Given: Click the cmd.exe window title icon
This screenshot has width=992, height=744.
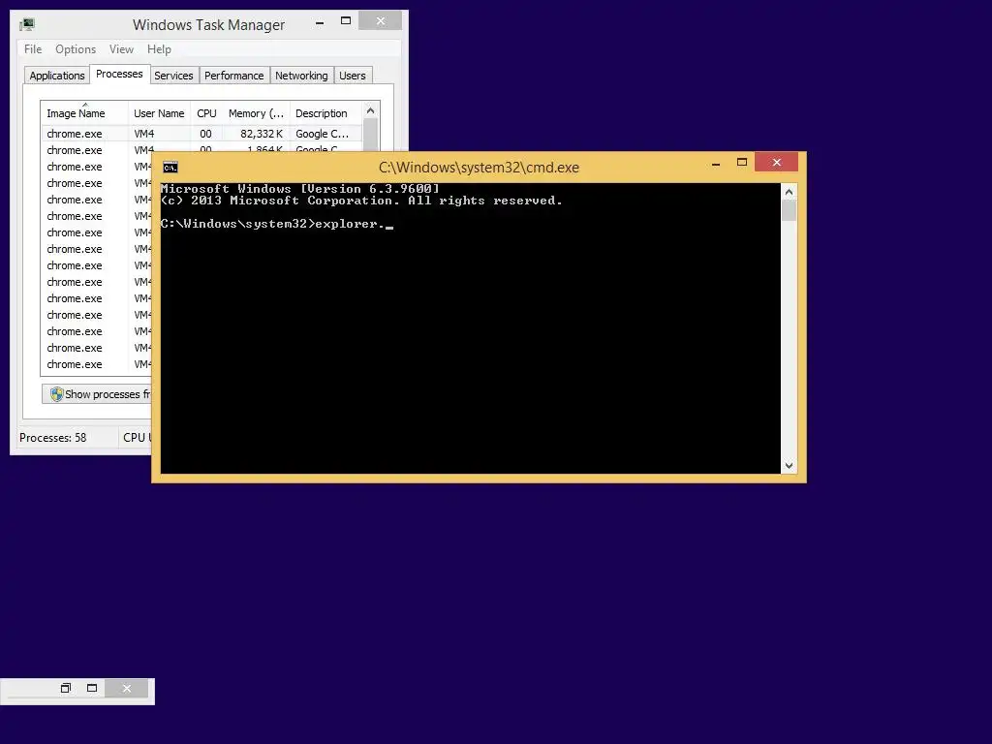Looking at the screenshot, I should [170, 167].
